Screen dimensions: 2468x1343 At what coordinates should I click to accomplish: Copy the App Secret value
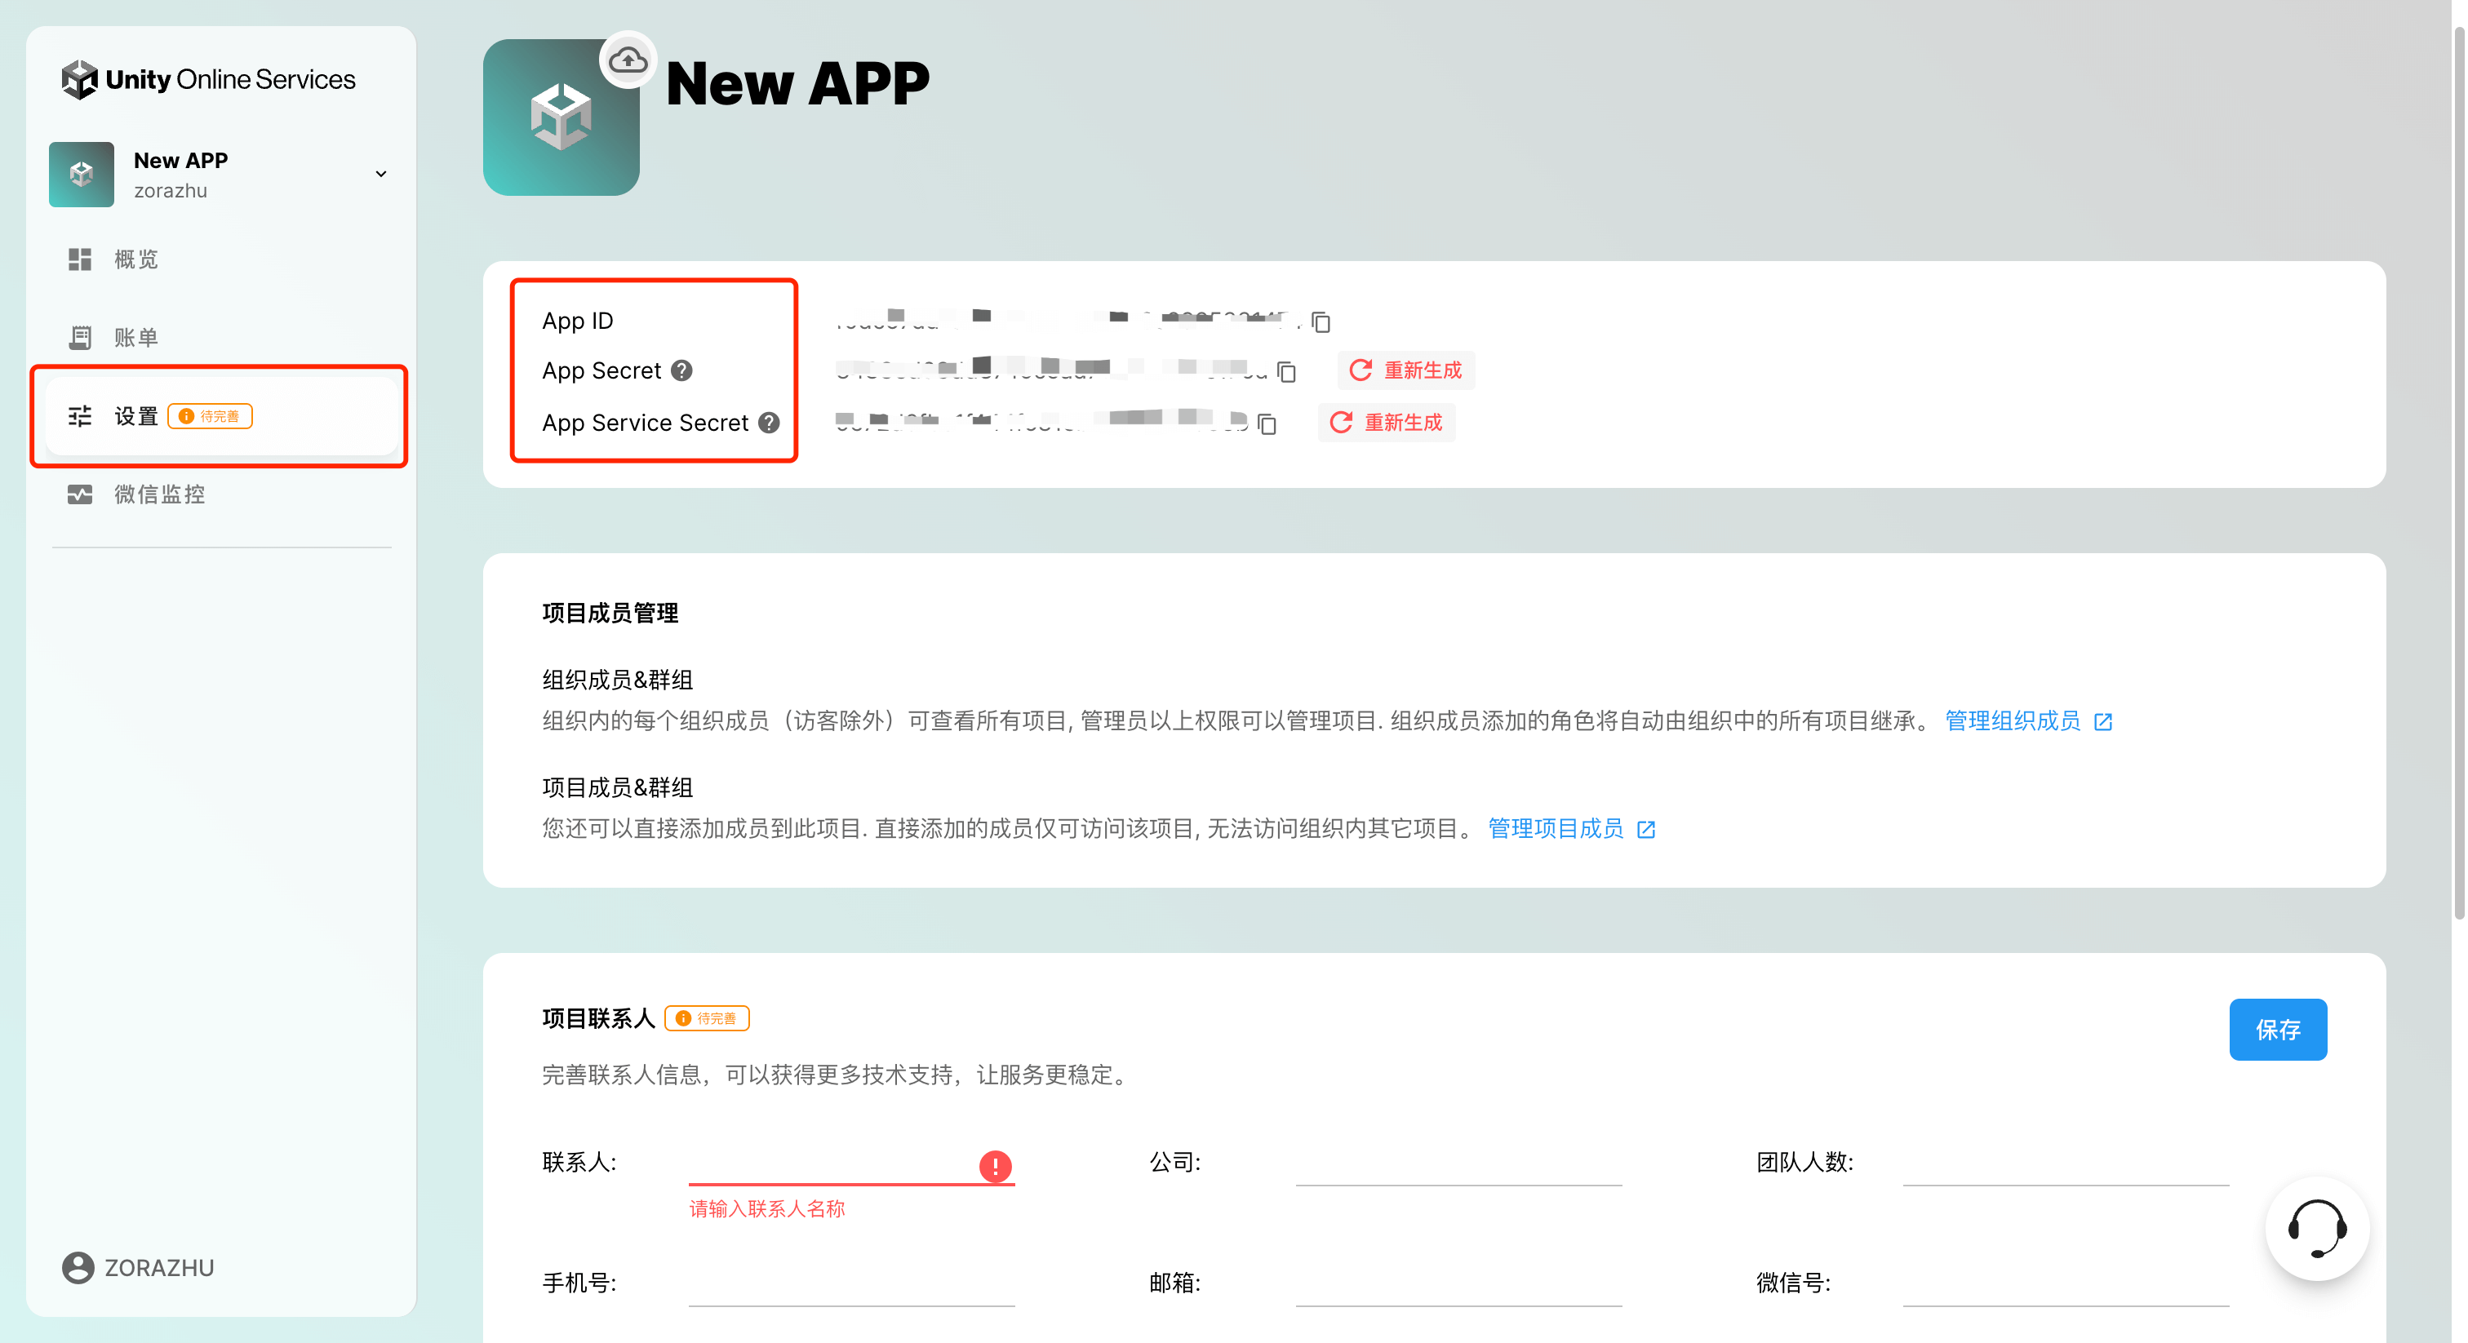pyautogui.click(x=1287, y=372)
